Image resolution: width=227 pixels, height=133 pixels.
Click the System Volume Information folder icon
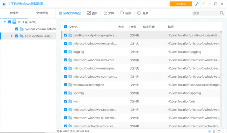tap(22, 29)
